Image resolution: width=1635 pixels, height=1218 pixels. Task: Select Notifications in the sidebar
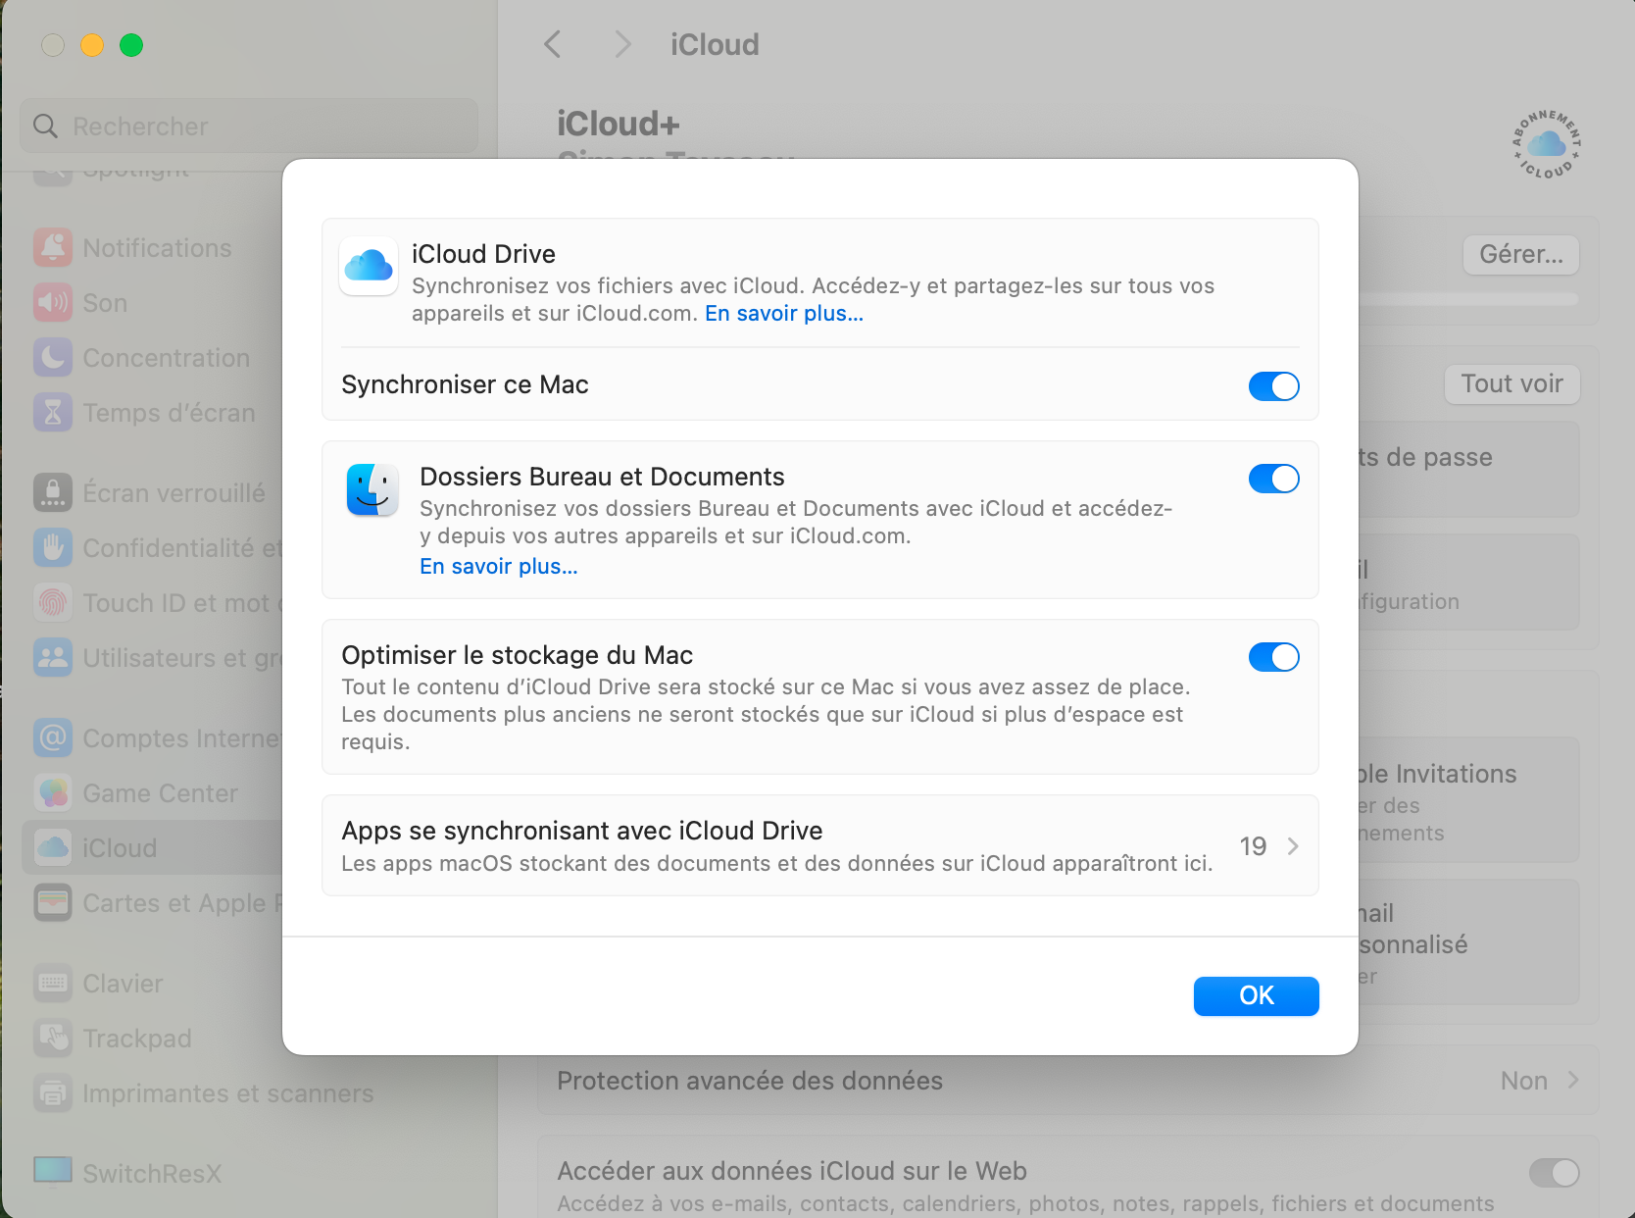coord(157,247)
